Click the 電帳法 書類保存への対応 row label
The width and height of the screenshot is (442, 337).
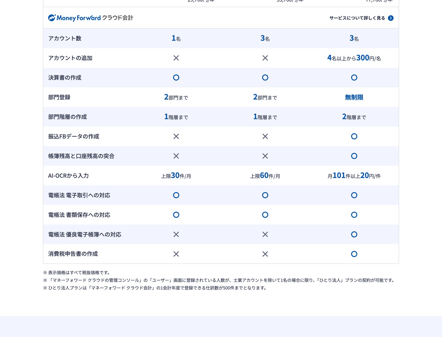tap(79, 215)
